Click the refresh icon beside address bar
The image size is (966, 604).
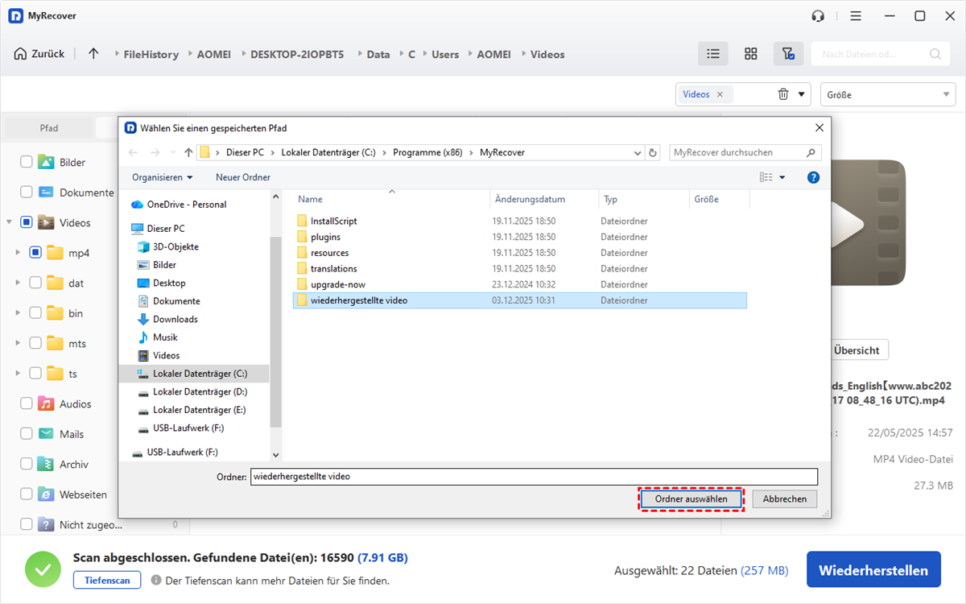pyautogui.click(x=653, y=152)
